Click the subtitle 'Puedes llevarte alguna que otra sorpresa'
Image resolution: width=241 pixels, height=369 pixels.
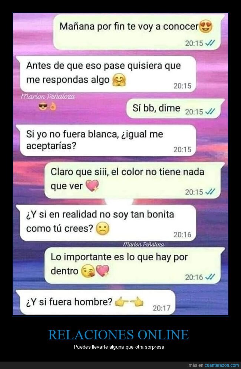(x=119, y=347)
